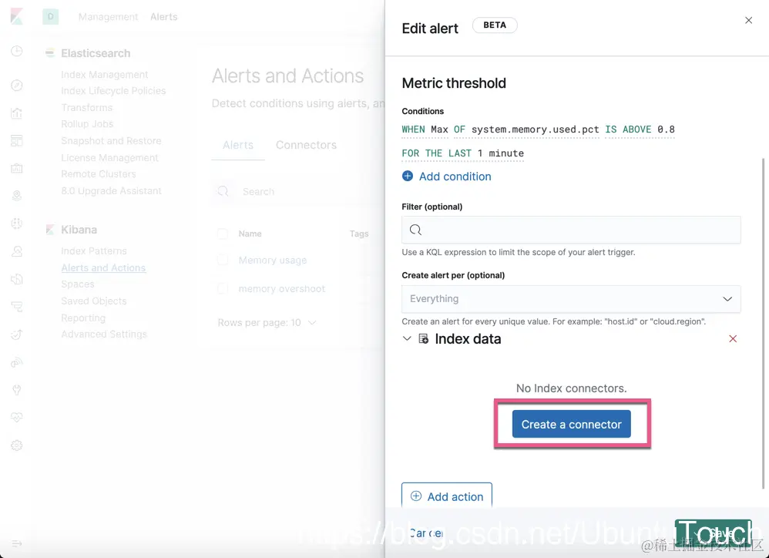Click Index data connector type icon

coord(423,339)
